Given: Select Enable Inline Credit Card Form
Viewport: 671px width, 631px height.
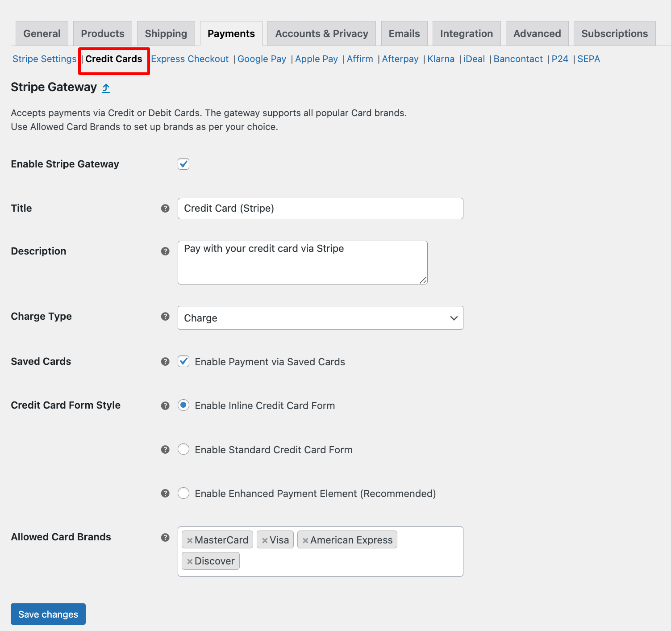Looking at the screenshot, I should pyautogui.click(x=183, y=405).
